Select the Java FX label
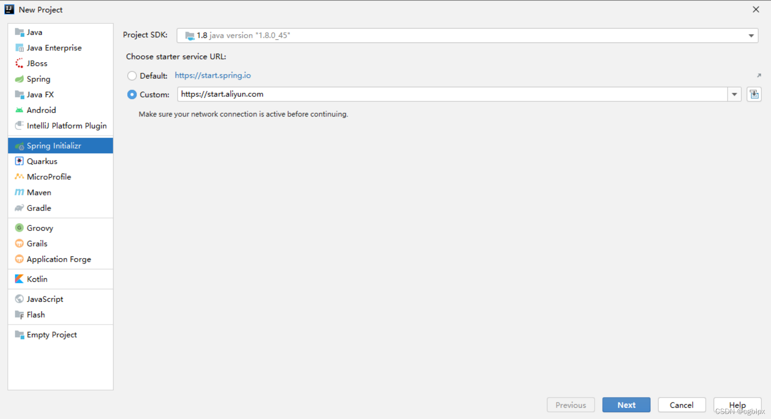This screenshot has width=771, height=419. click(40, 95)
